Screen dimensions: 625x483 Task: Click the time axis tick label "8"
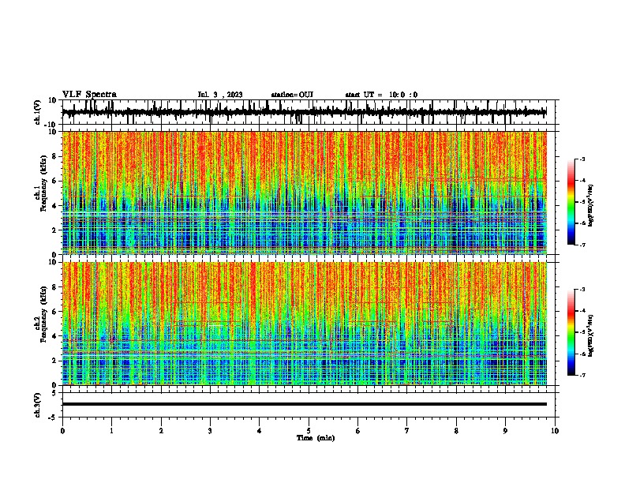pyautogui.click(x=456, y=431)
